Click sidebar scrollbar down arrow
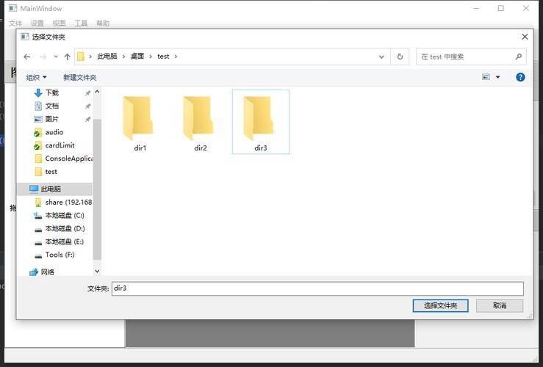This screenshot has height=367, width=543. (97, 271)
